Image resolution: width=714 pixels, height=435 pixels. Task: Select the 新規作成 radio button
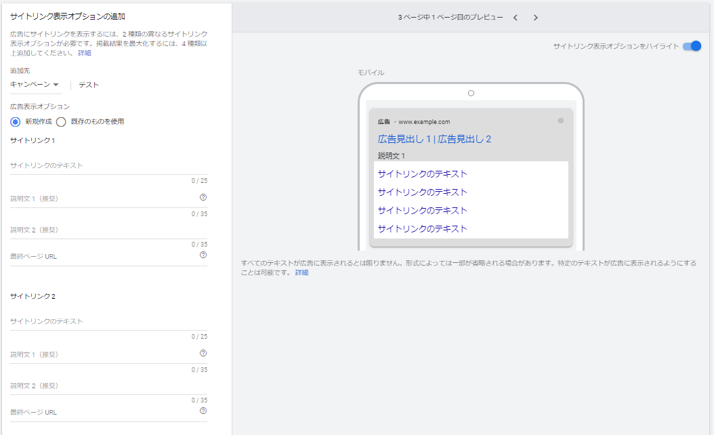[x=16, y=121]
